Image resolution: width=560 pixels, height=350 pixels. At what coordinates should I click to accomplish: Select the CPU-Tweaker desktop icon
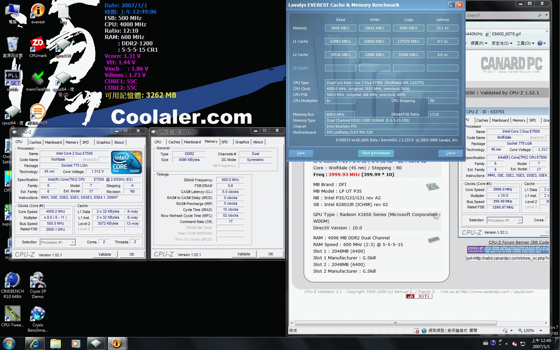click(x=12, y=316)
